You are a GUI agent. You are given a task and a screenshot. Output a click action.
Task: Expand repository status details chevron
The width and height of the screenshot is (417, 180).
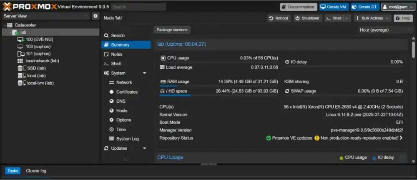point(401,138)
